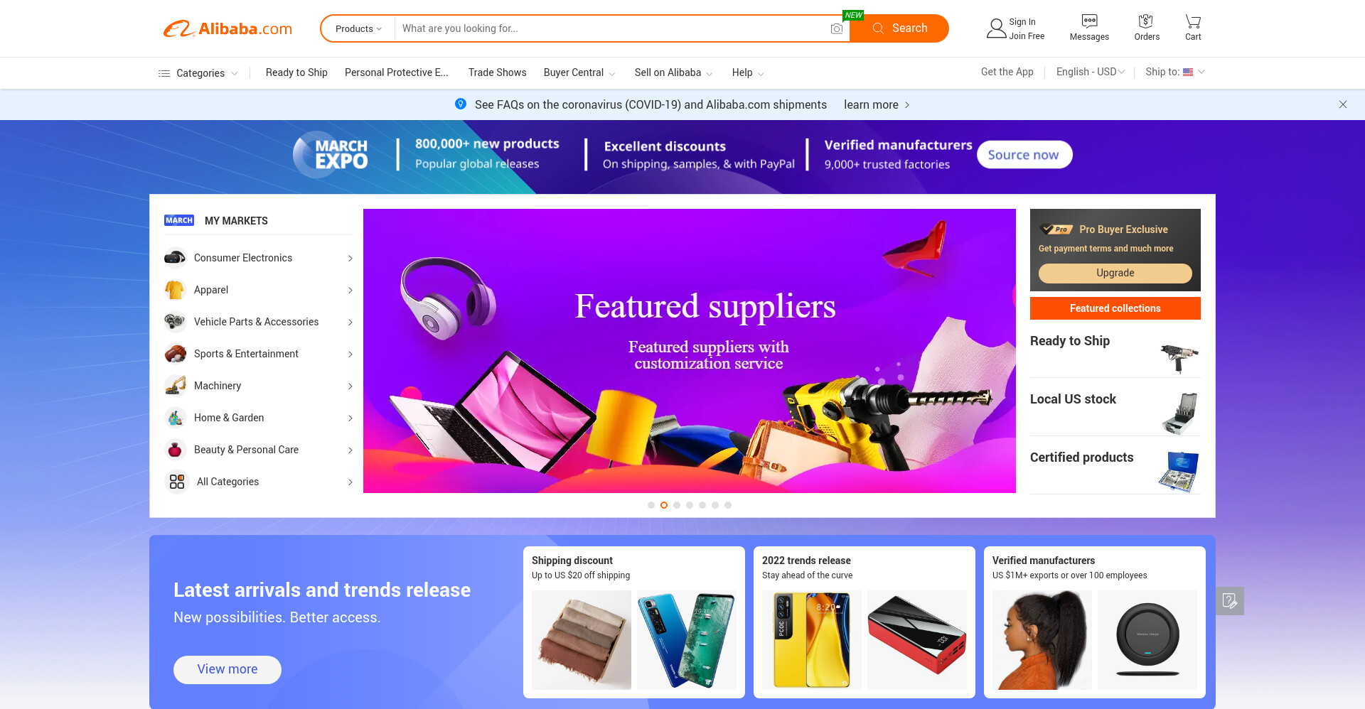Image resolution: width=1365 pixels, height=709 pixels.
Task: Open the Orders icon
Action: coord(1146,21)
